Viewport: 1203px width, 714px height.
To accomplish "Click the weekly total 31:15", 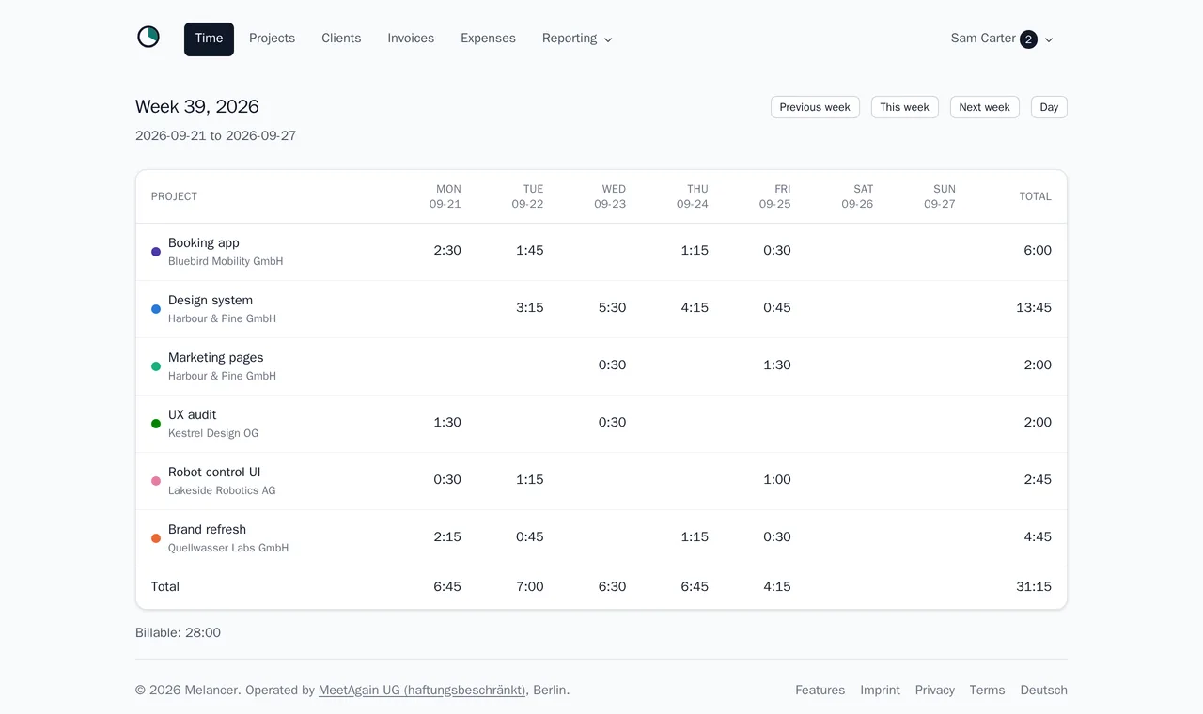I will [1034, 587].
